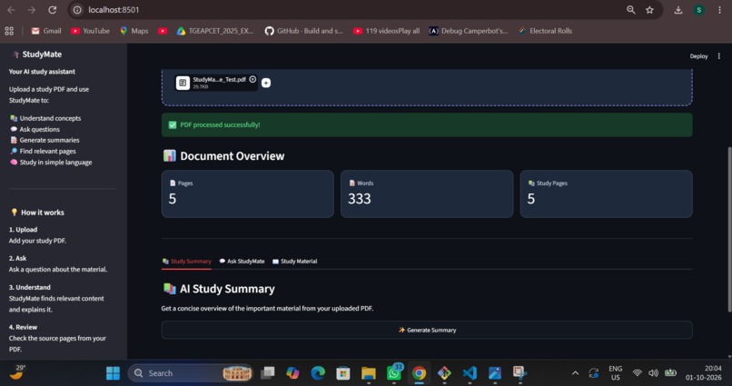Switch to the Ask StudyMate tab
Image resolution: width=732 pixels, height=386 pixels.
[242, 262]
